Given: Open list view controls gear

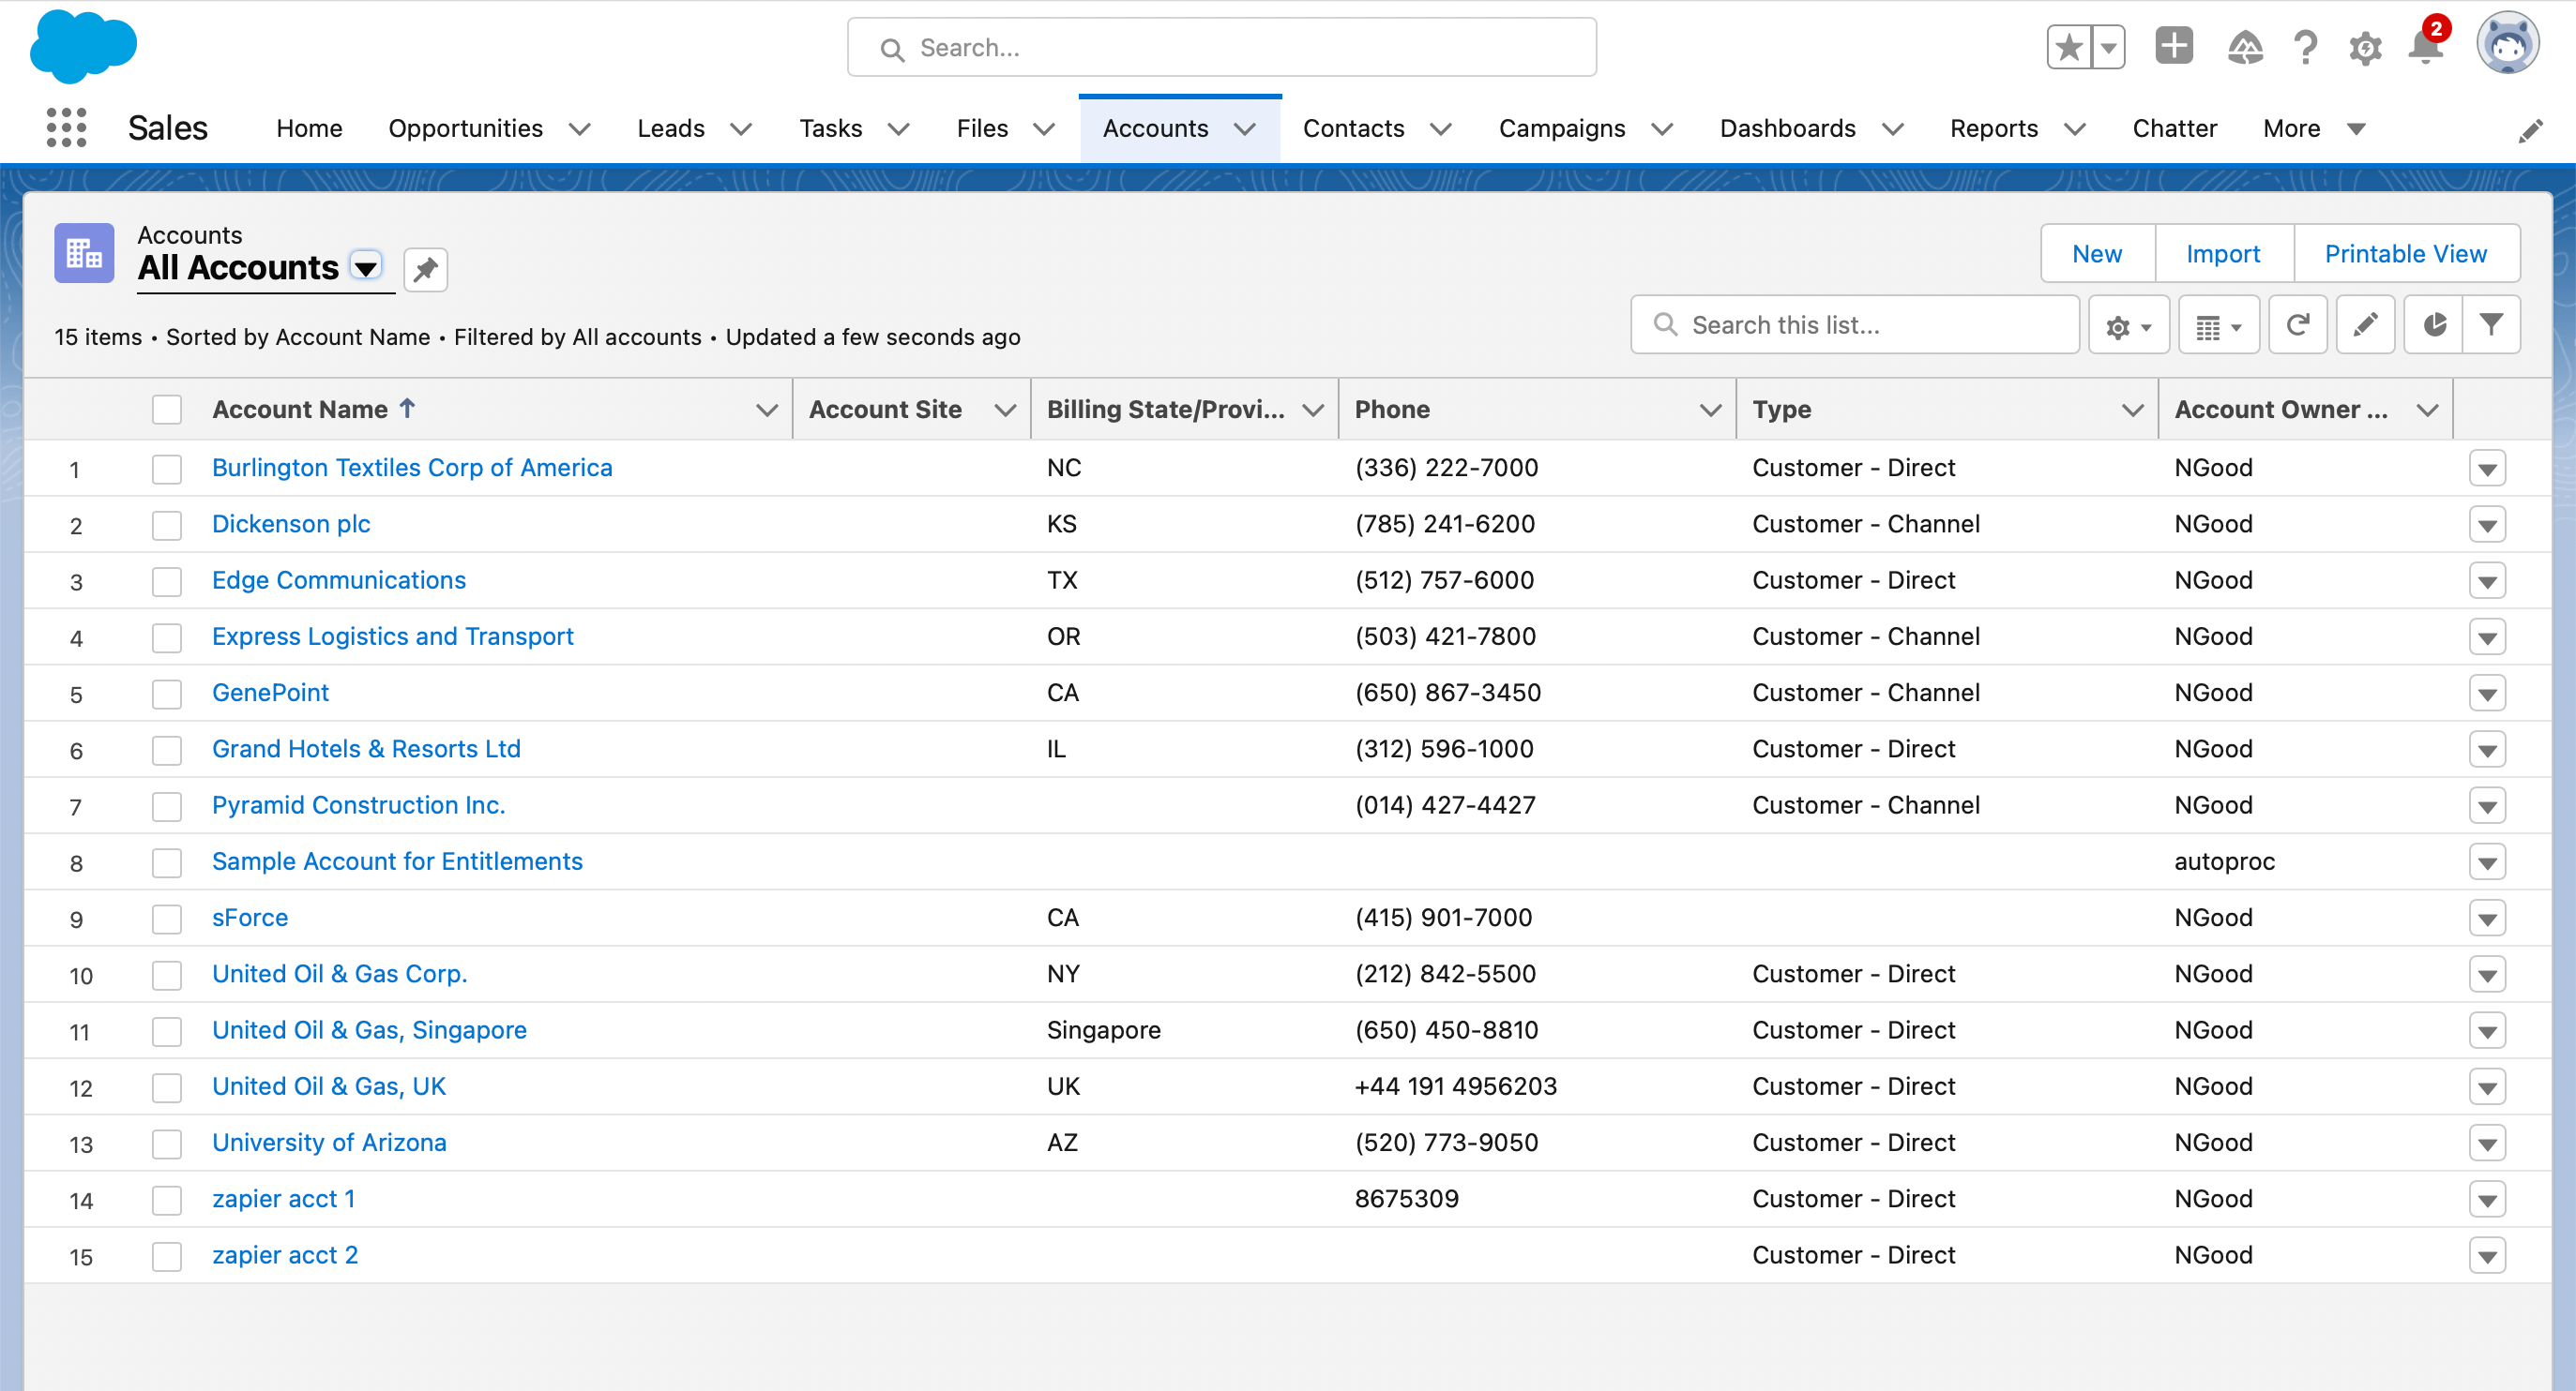Looking at the screenshot, I should pos(2129,324).
